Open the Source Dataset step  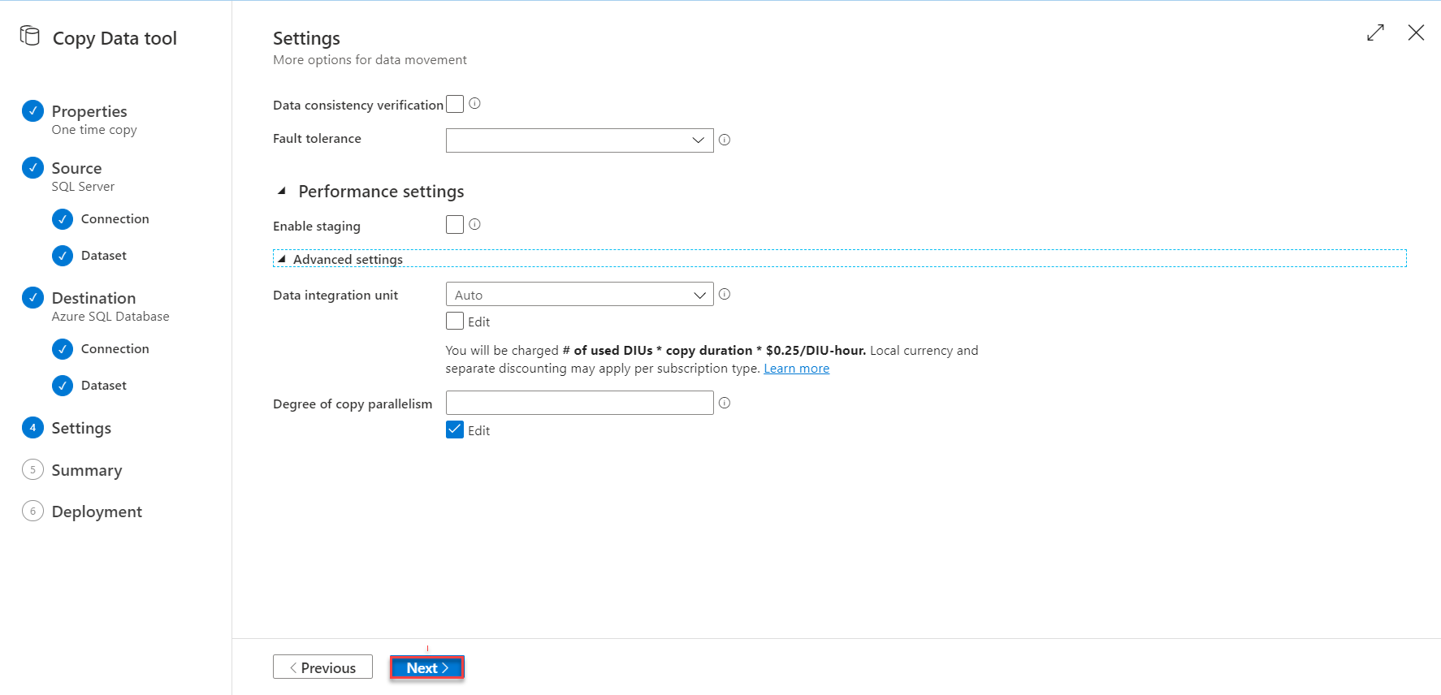pos(103,256)
